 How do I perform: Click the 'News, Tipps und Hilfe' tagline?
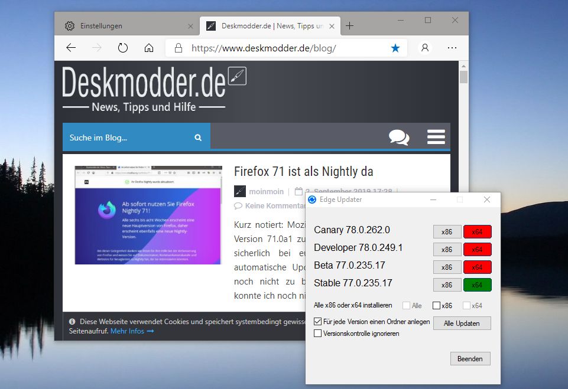[x=144, y=107]
